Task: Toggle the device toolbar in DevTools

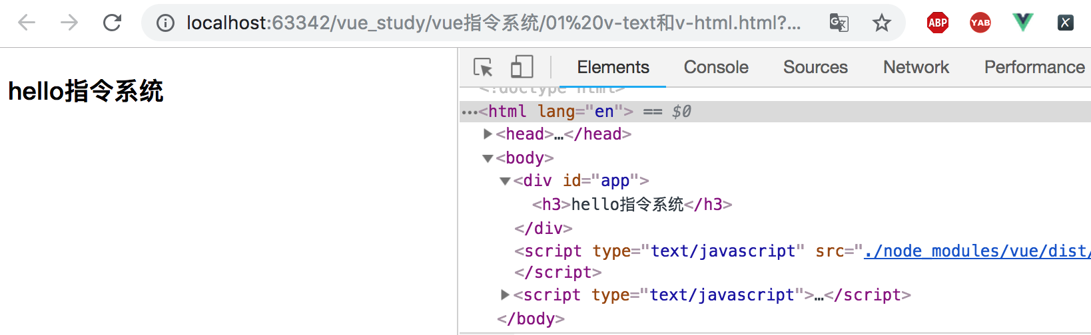Action: 522,67
